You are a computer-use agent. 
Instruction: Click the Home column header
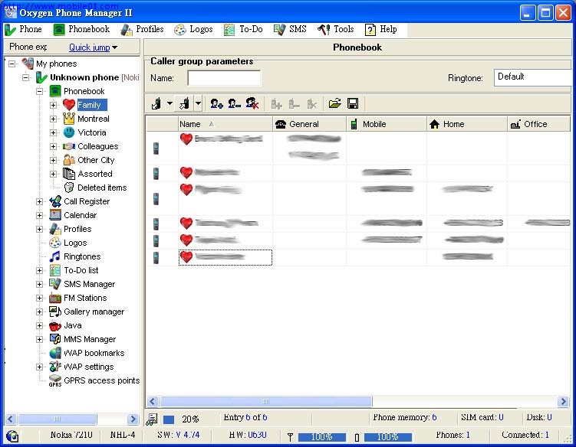point(467,124)
